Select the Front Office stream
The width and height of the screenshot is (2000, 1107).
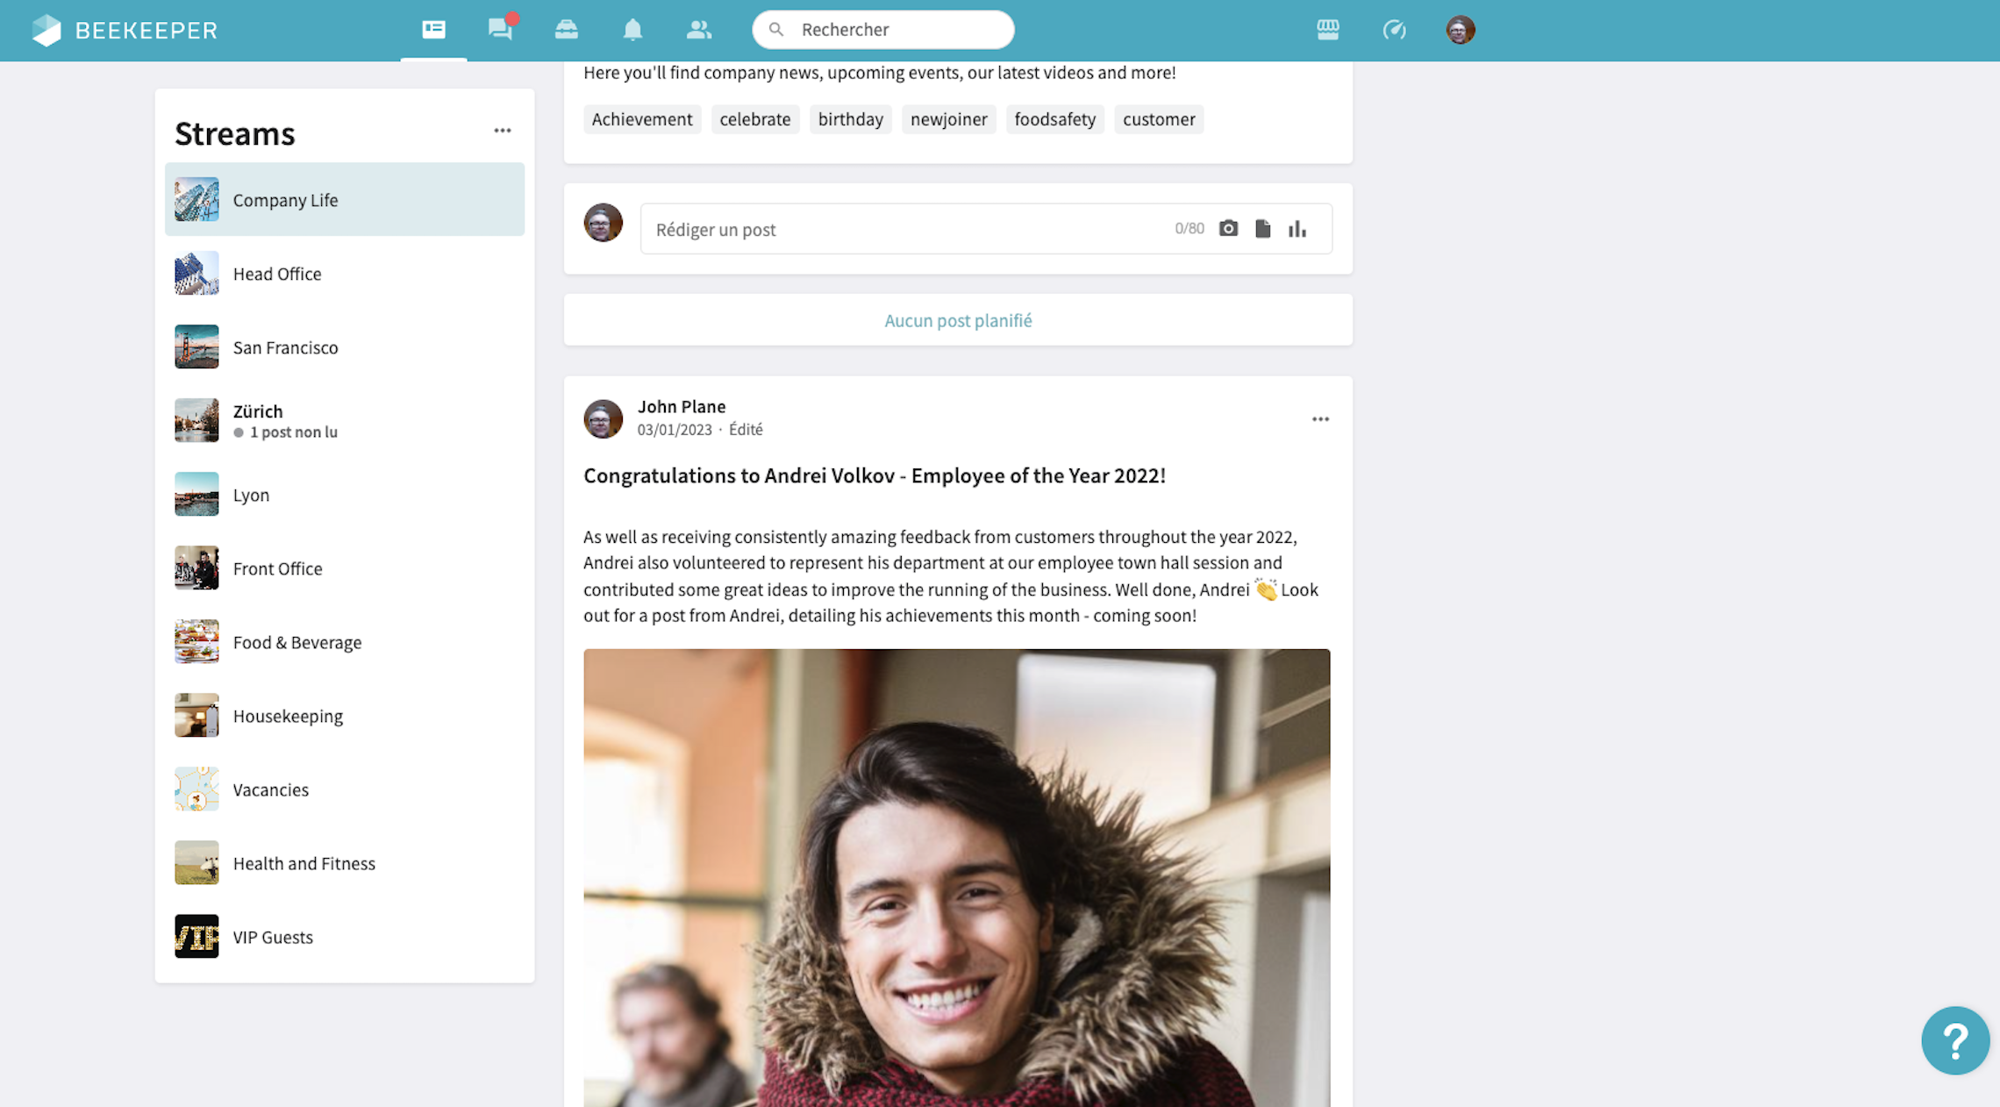345,568
